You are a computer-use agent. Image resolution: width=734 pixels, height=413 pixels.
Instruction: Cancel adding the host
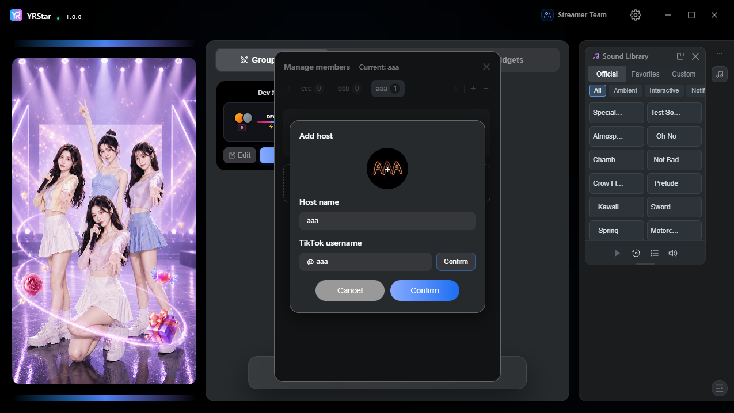(x=350, y=290)
